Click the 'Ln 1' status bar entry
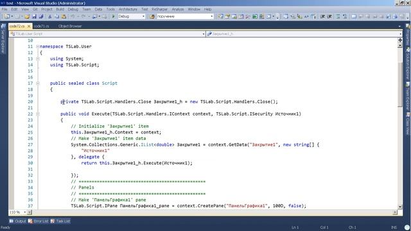 click(x=295, y=227)
